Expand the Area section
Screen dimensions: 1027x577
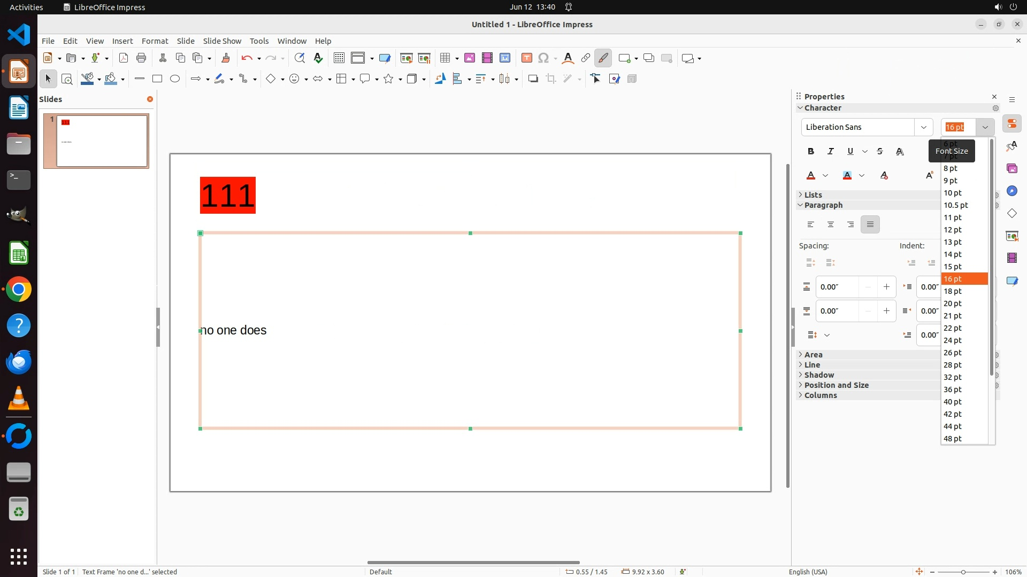[813, 355]
